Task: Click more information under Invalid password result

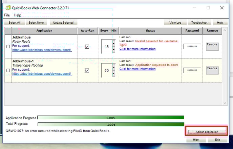Action: [x=137, y=49]
